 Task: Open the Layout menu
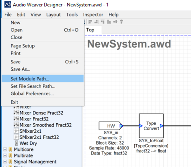(53, 15)
